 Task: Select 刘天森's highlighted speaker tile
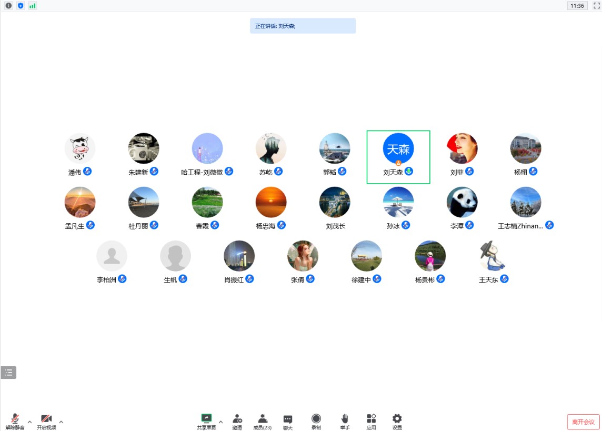pos(398,157)
